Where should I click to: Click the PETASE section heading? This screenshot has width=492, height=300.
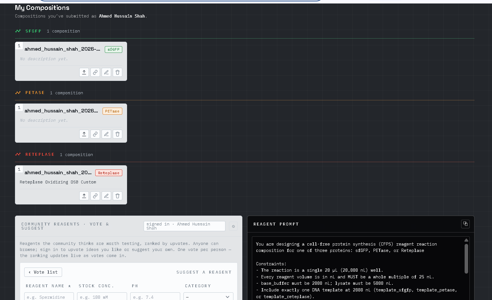[35, 93]
